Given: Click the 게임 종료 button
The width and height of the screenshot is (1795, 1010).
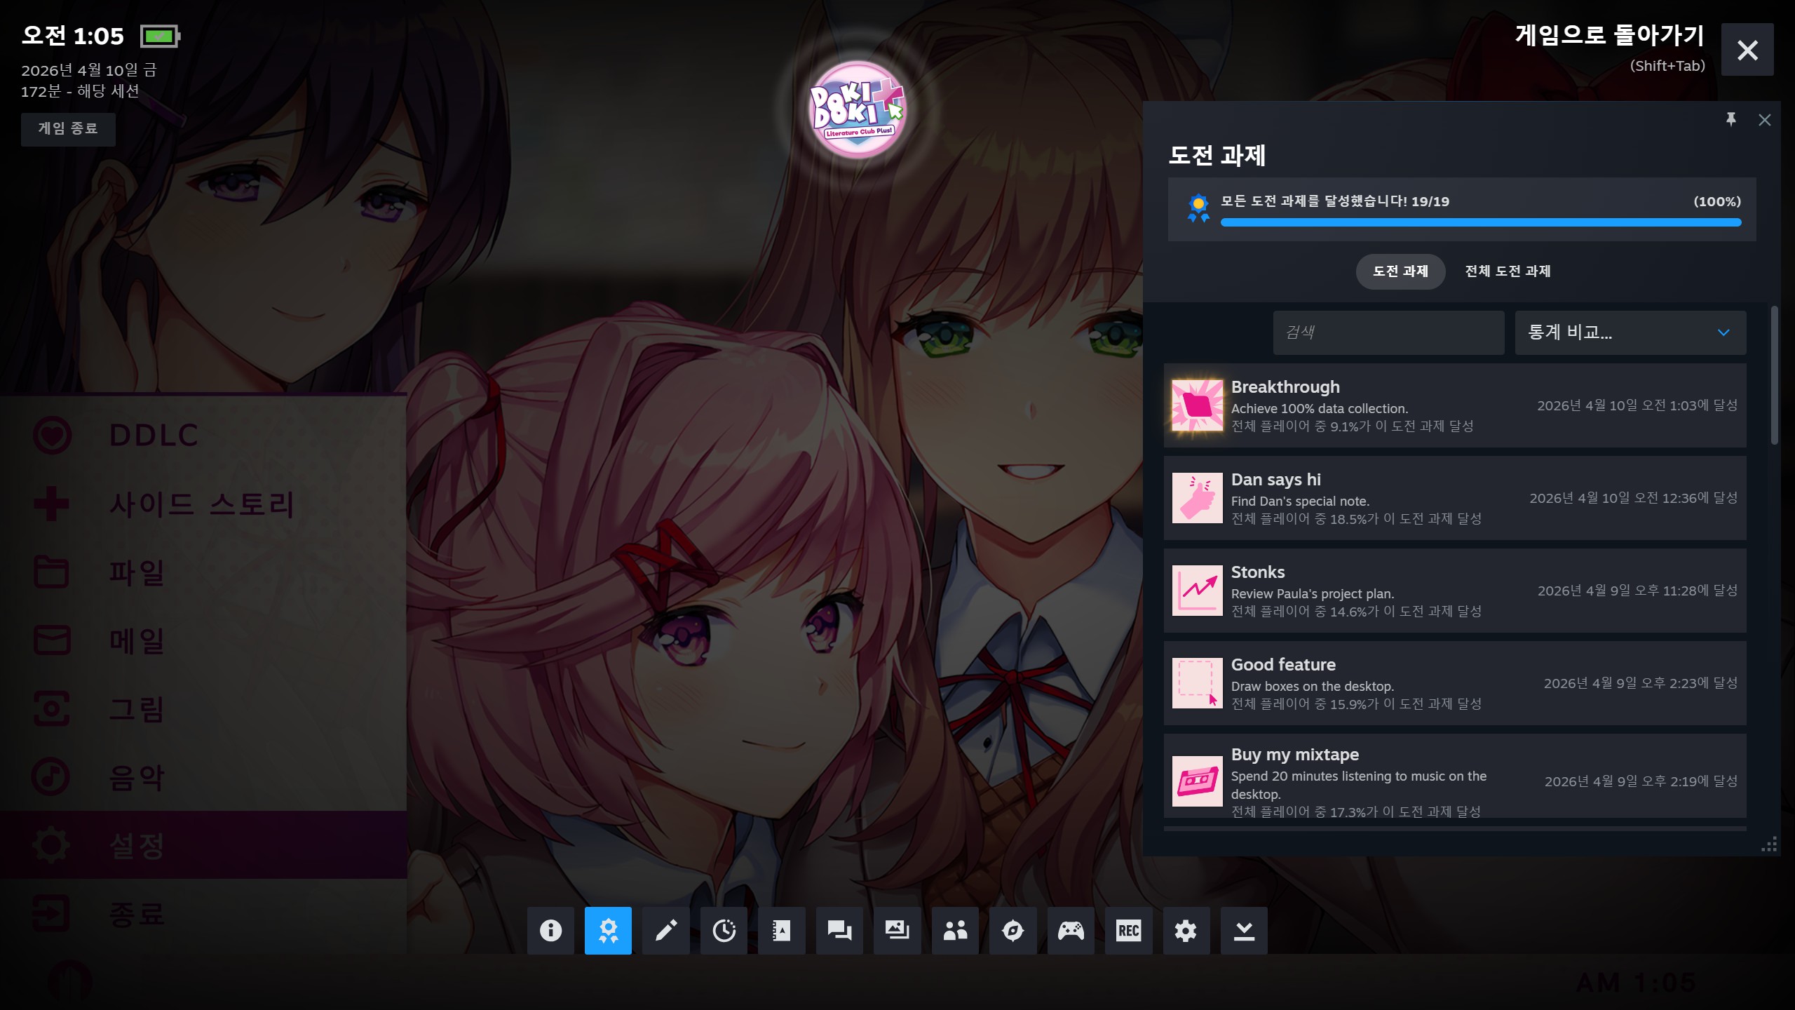Looking at the screenshot, I should point(68,129).
